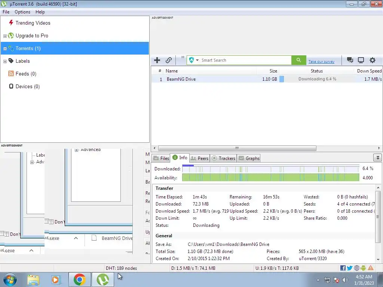Sort torrents by Down Speed header
This screenshot has width=383, height=287.
point(368,71)
